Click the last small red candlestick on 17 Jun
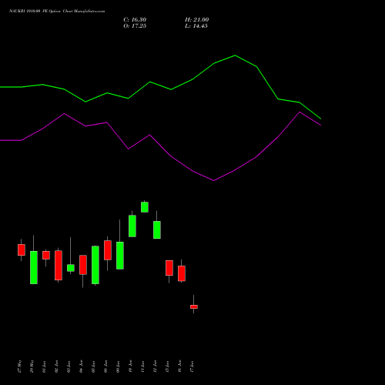 coord(194,306)
